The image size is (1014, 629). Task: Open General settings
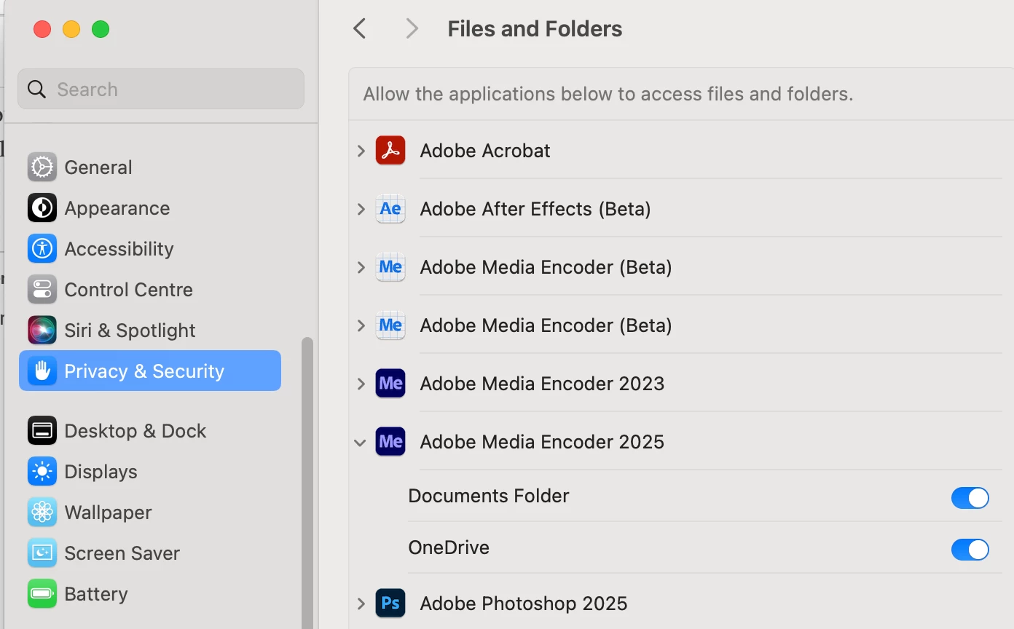(x=150, y=167)
